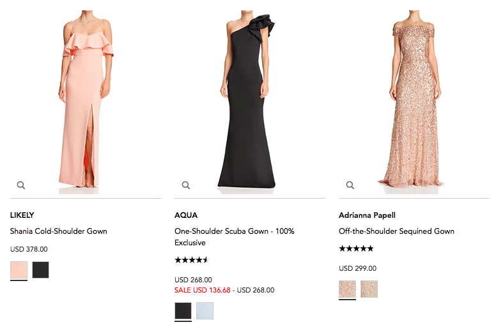Open the LIKELY brand link

click(22, 215)
